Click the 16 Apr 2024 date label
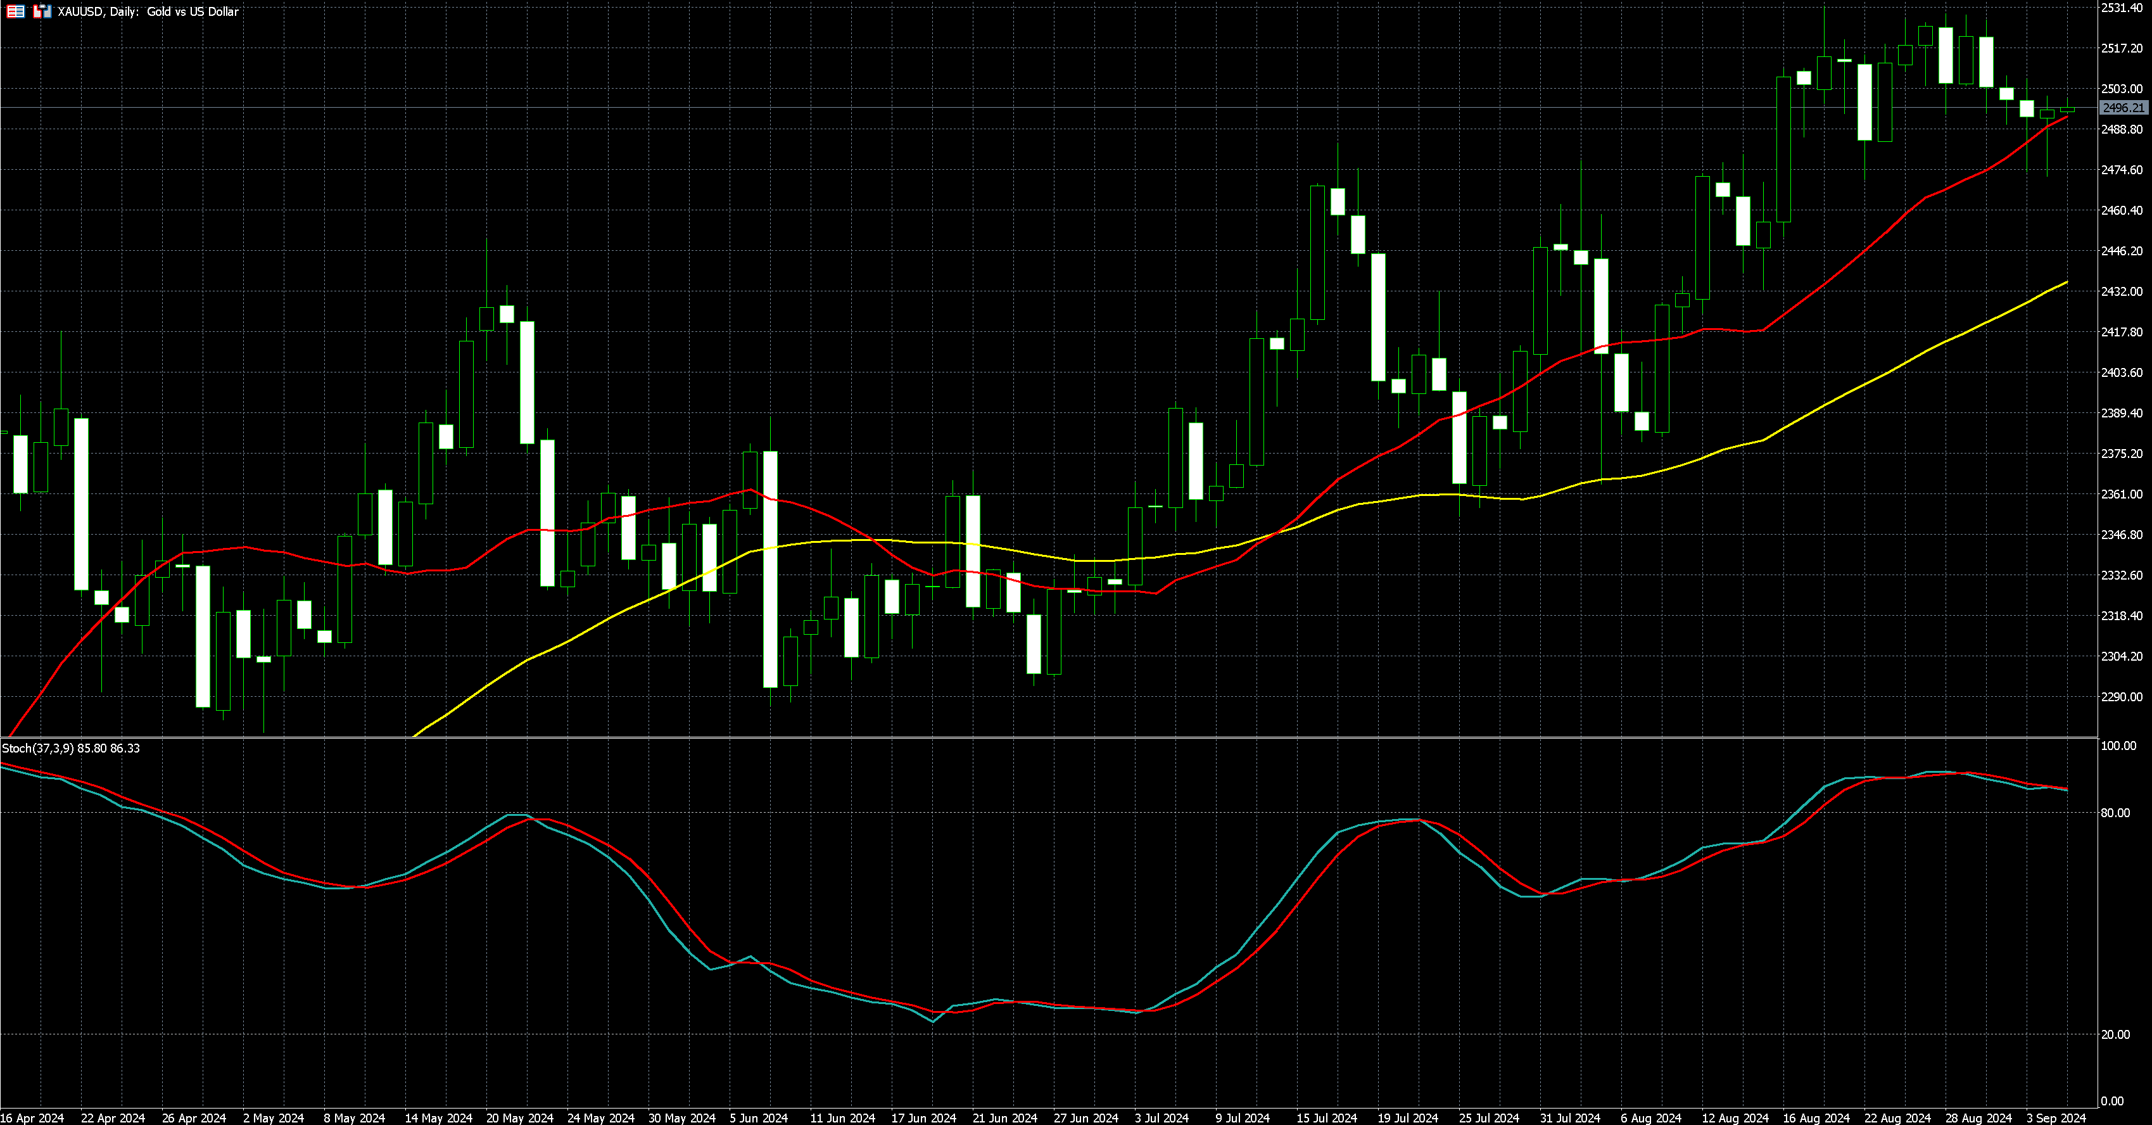This screenshot has height=1125, width=2152. tap(32, 1117)
